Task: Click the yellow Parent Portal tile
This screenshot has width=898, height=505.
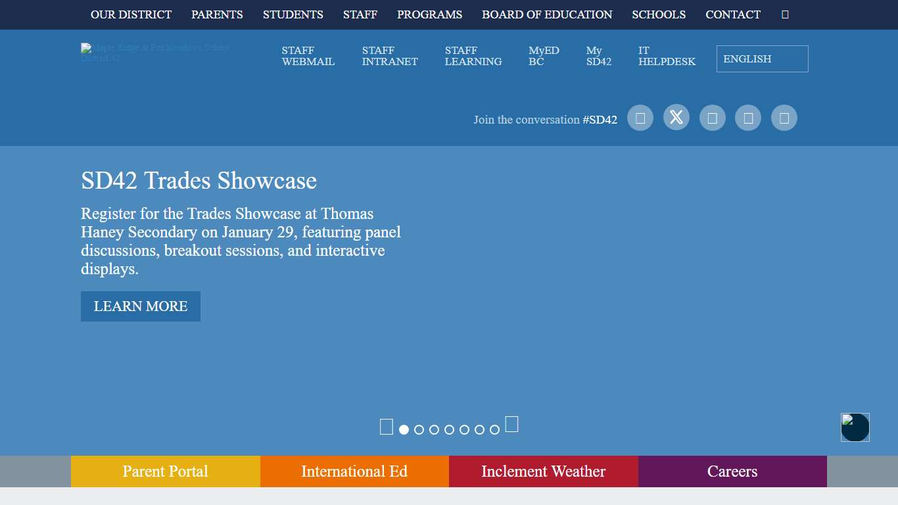Action: 165,471
